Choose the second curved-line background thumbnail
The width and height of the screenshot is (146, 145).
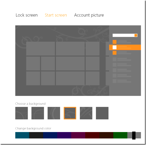[x=38, y=113]
